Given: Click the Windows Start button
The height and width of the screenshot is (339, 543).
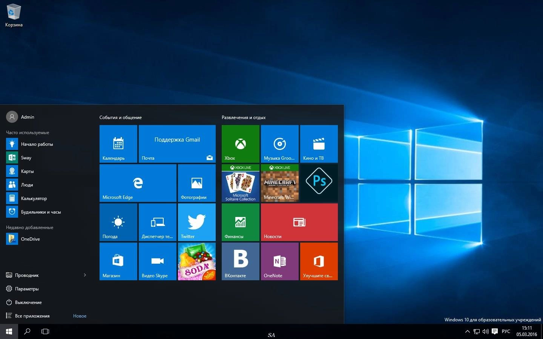Looking at the screenshot, I should click(x=9, y=331).
